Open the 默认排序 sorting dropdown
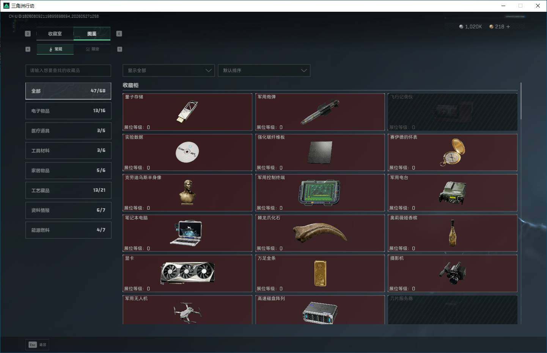Image resolution: width=547 pixels, height=353 pixels. pos(264,70)
